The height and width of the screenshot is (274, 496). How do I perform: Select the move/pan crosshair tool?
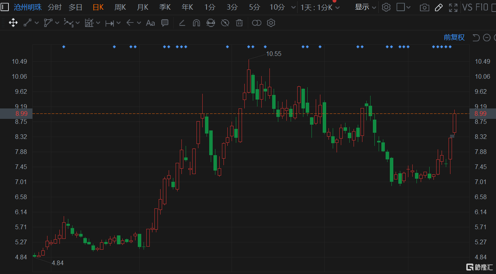13,23
